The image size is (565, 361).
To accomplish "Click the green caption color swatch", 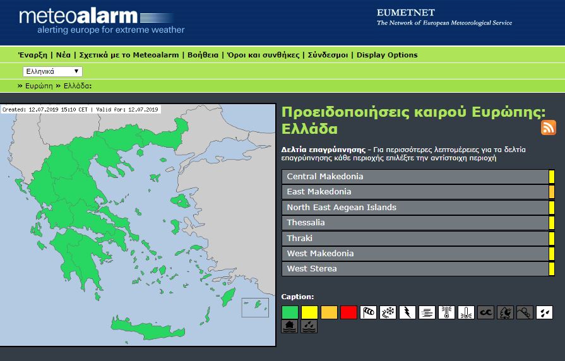I will pyautogui.click(x=290, y=312).
